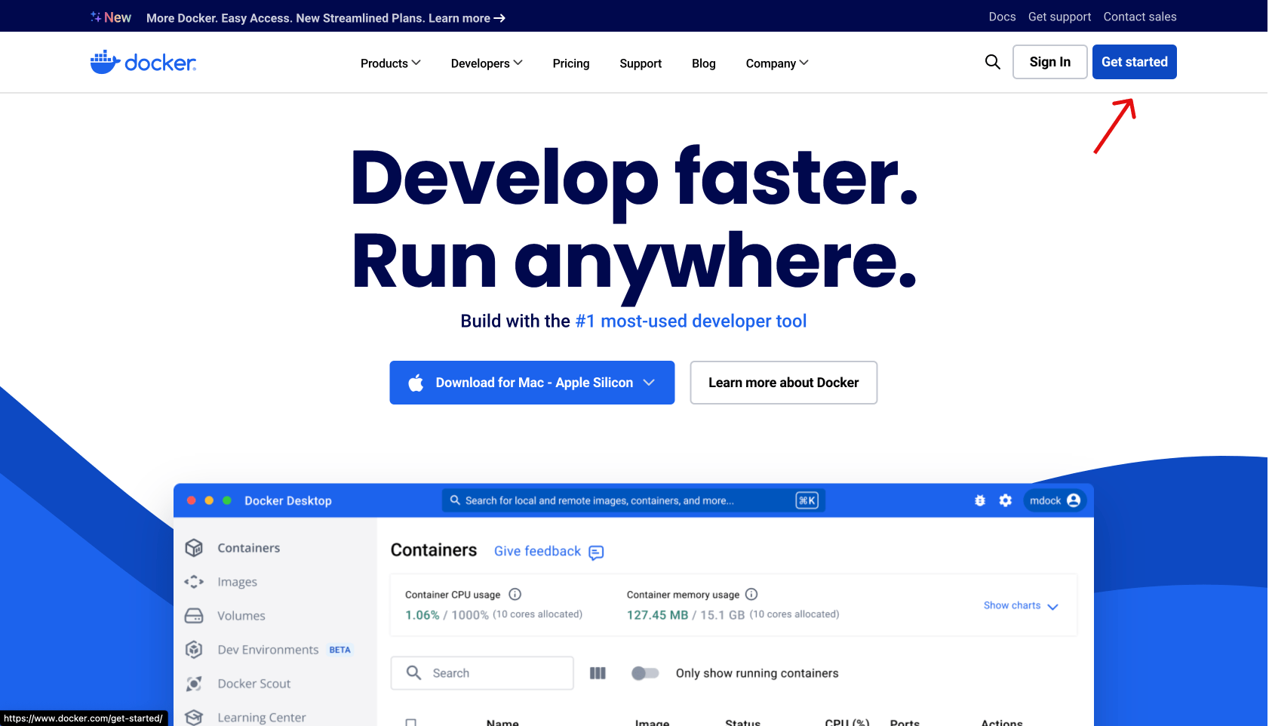
Task: Go to the Blog menu item
Action: tap(703, 63)
